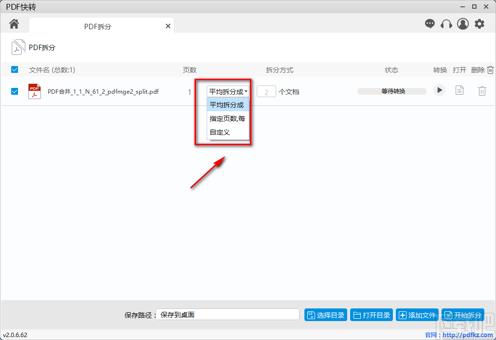The width and height of the screenshot is (496, 340).
Task: Check the 文件名 select-all checkbox
Action: tap(14, 69)
